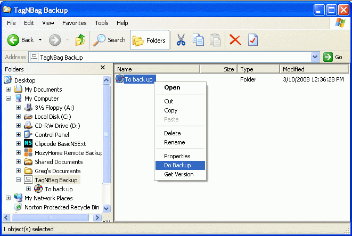352x236 pixels.
Task: Choose Do Backup in the context menu
Action: click(x=180, y=165)
